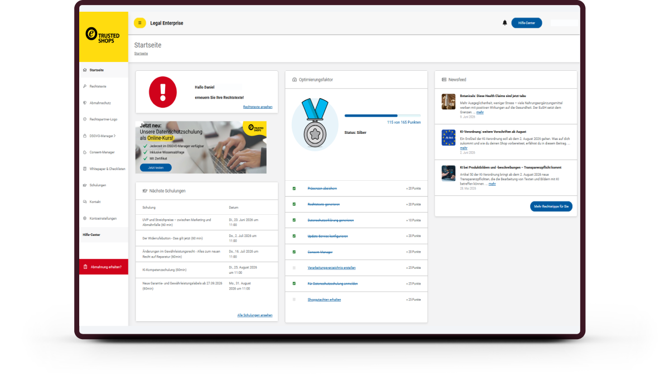669x381 pixels.
Task: Open the KI bei Produktbildern thumbnail
Action: click(x=449, y=173)
